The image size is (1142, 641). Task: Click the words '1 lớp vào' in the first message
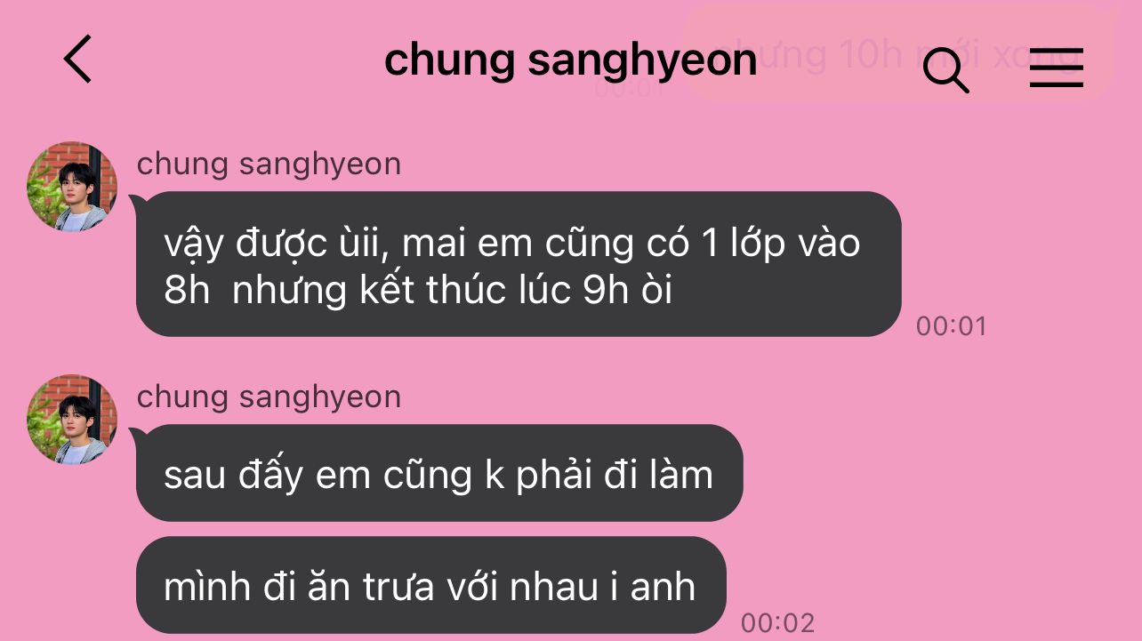781,244
